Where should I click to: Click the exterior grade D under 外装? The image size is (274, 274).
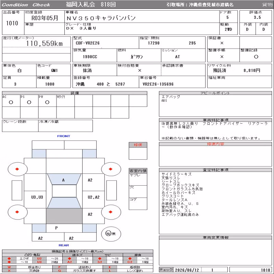click(247, 29)
